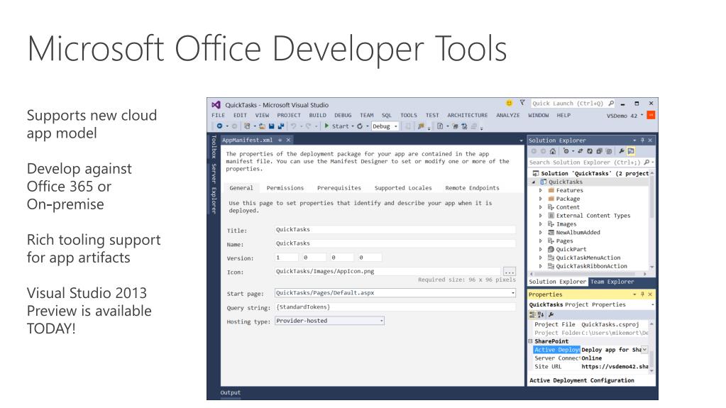Switch to the Prerequisites tab
Image resolution: width=726 pixels, height=408 pixels.
(339, 188)
